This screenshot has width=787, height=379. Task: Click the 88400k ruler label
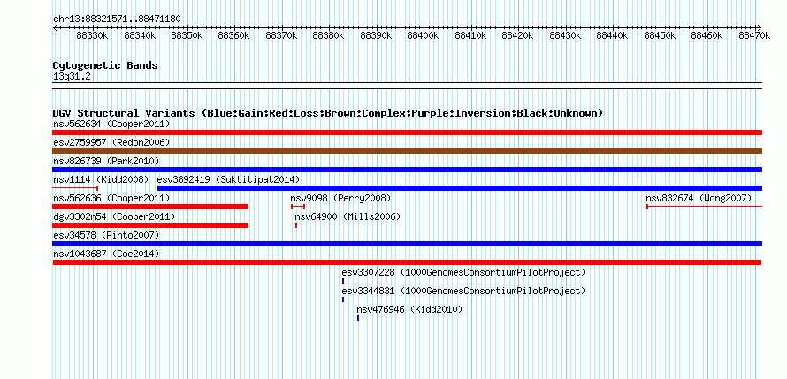click(423, 36)
